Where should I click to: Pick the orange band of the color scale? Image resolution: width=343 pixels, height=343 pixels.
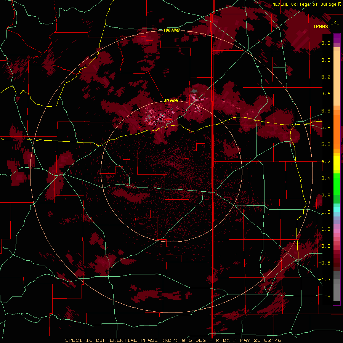(337, 131)
